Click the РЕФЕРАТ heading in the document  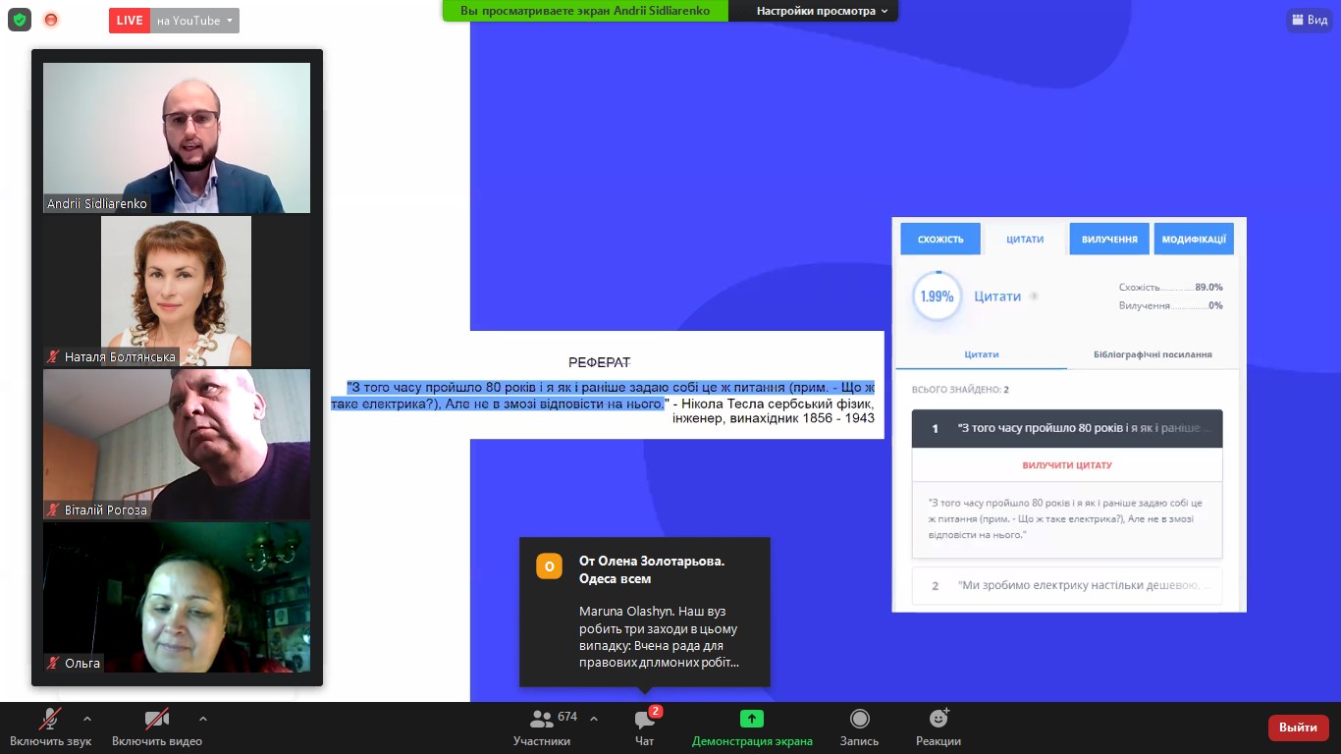point(599,362)
